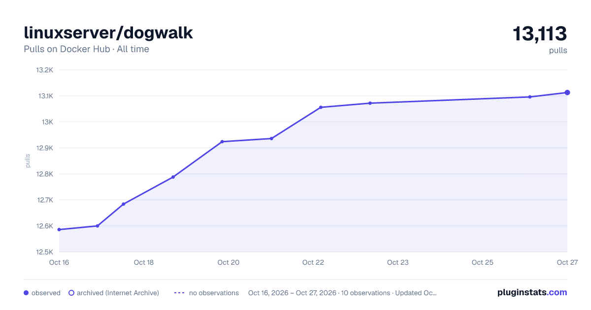The height and width of the screenshot is (310, 591).
Task: Select the first data point at Oct 16
Action: 59,229
